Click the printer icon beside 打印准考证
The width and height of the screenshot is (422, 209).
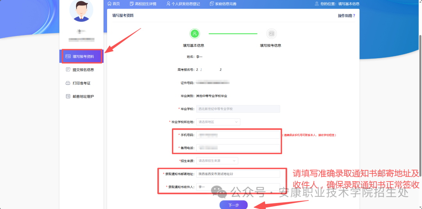click(68, 83)
